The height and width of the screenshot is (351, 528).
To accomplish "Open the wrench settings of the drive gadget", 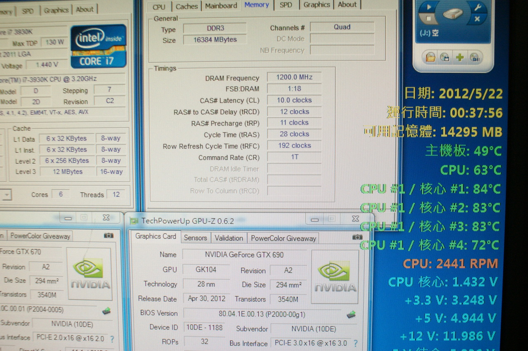I will tap(477, 7).
